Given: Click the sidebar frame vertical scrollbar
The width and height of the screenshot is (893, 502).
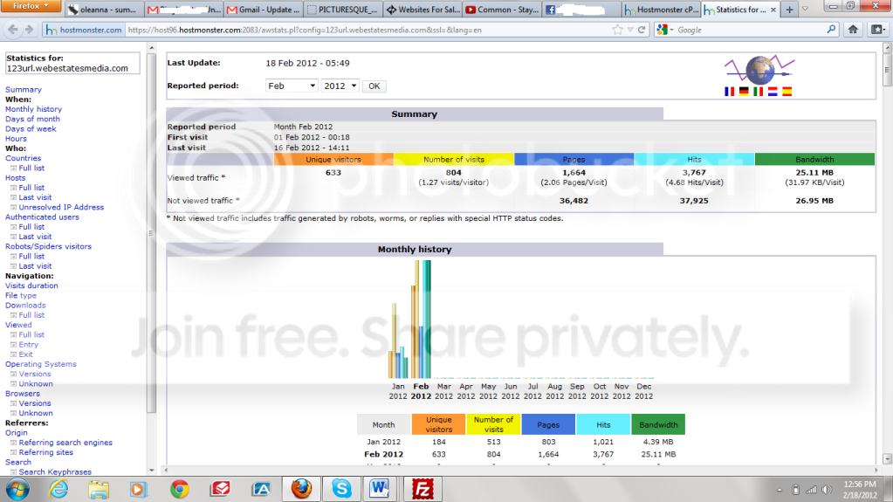Looking at the screenshot, I should 152,233.
